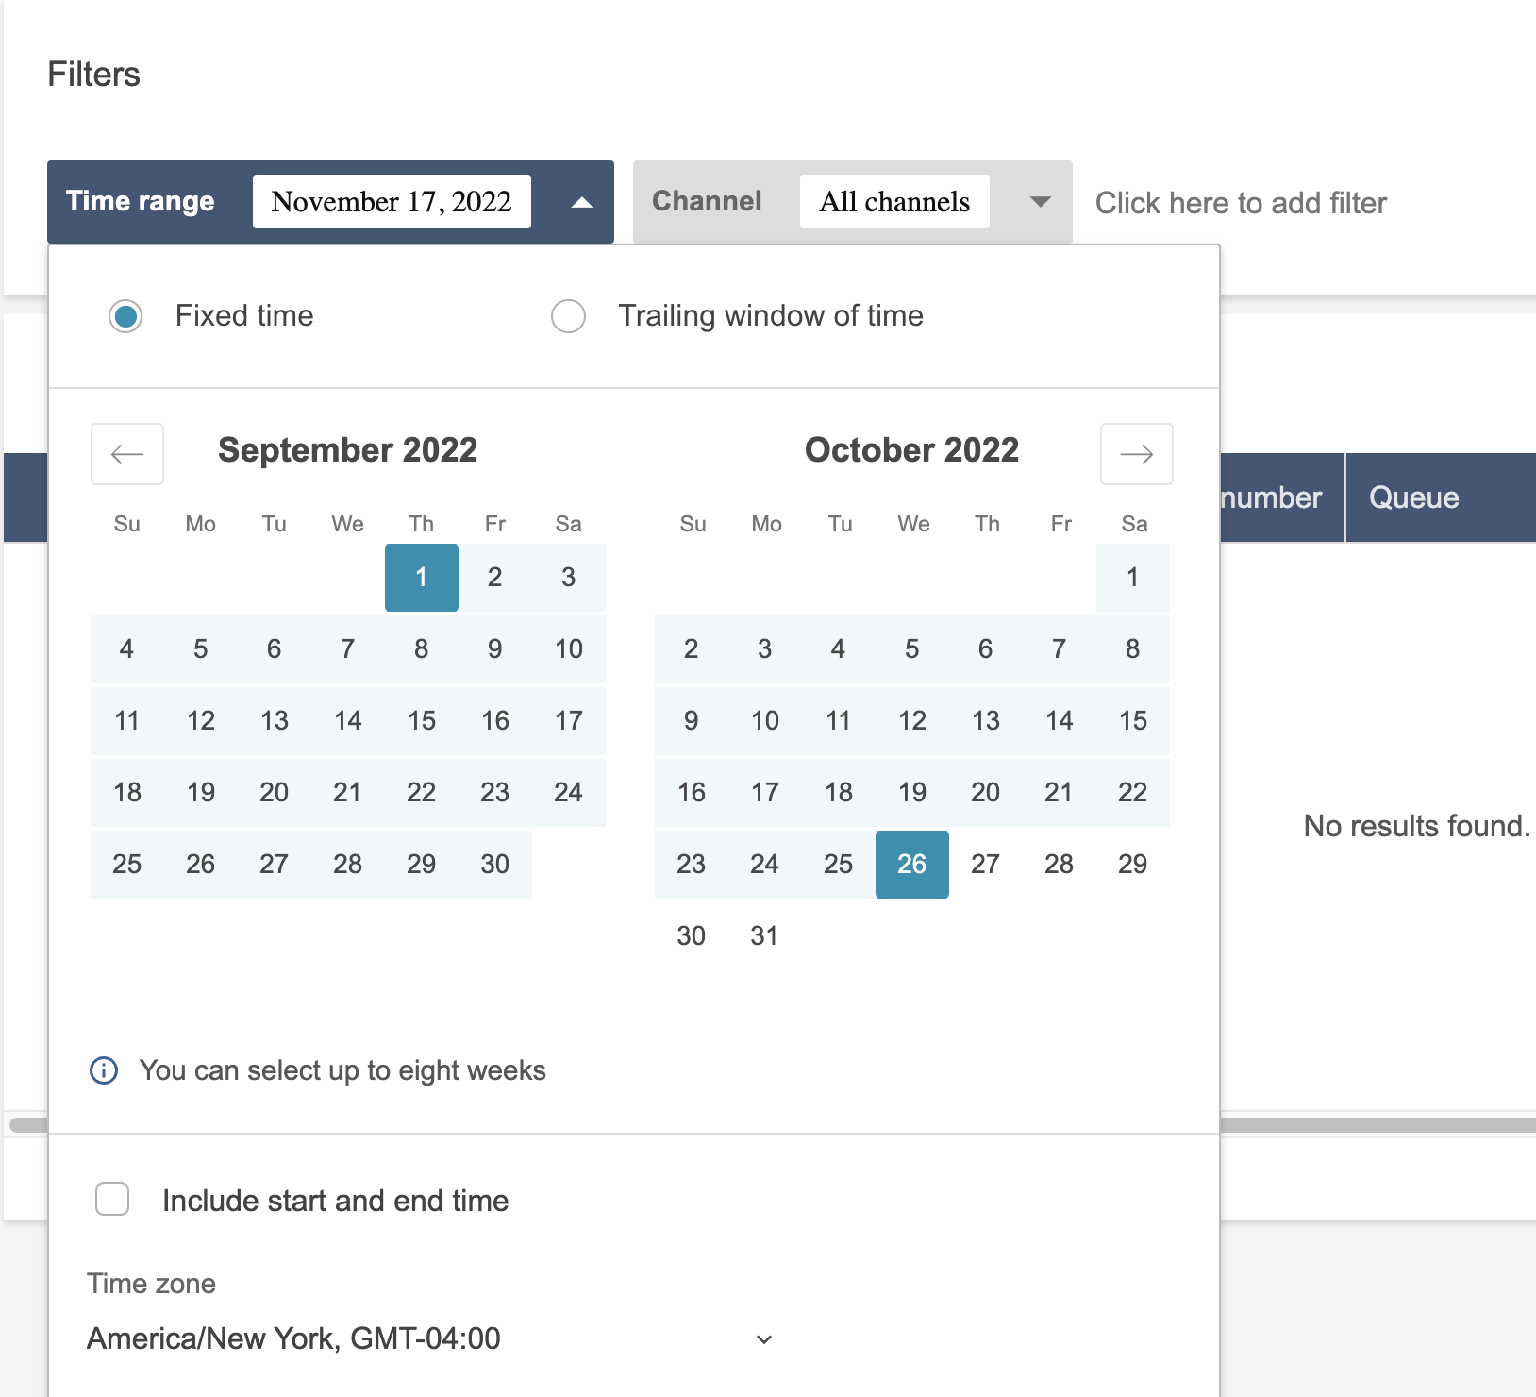This screenshot has height=1397, width=1536.
Task: Expand the Channel filter dropdown arrow
Action: 1040,202
